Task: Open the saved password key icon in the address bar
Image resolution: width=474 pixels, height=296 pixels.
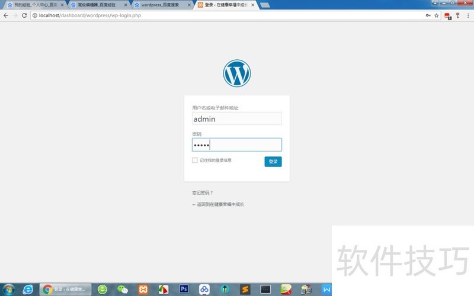Action: point(428,15)
